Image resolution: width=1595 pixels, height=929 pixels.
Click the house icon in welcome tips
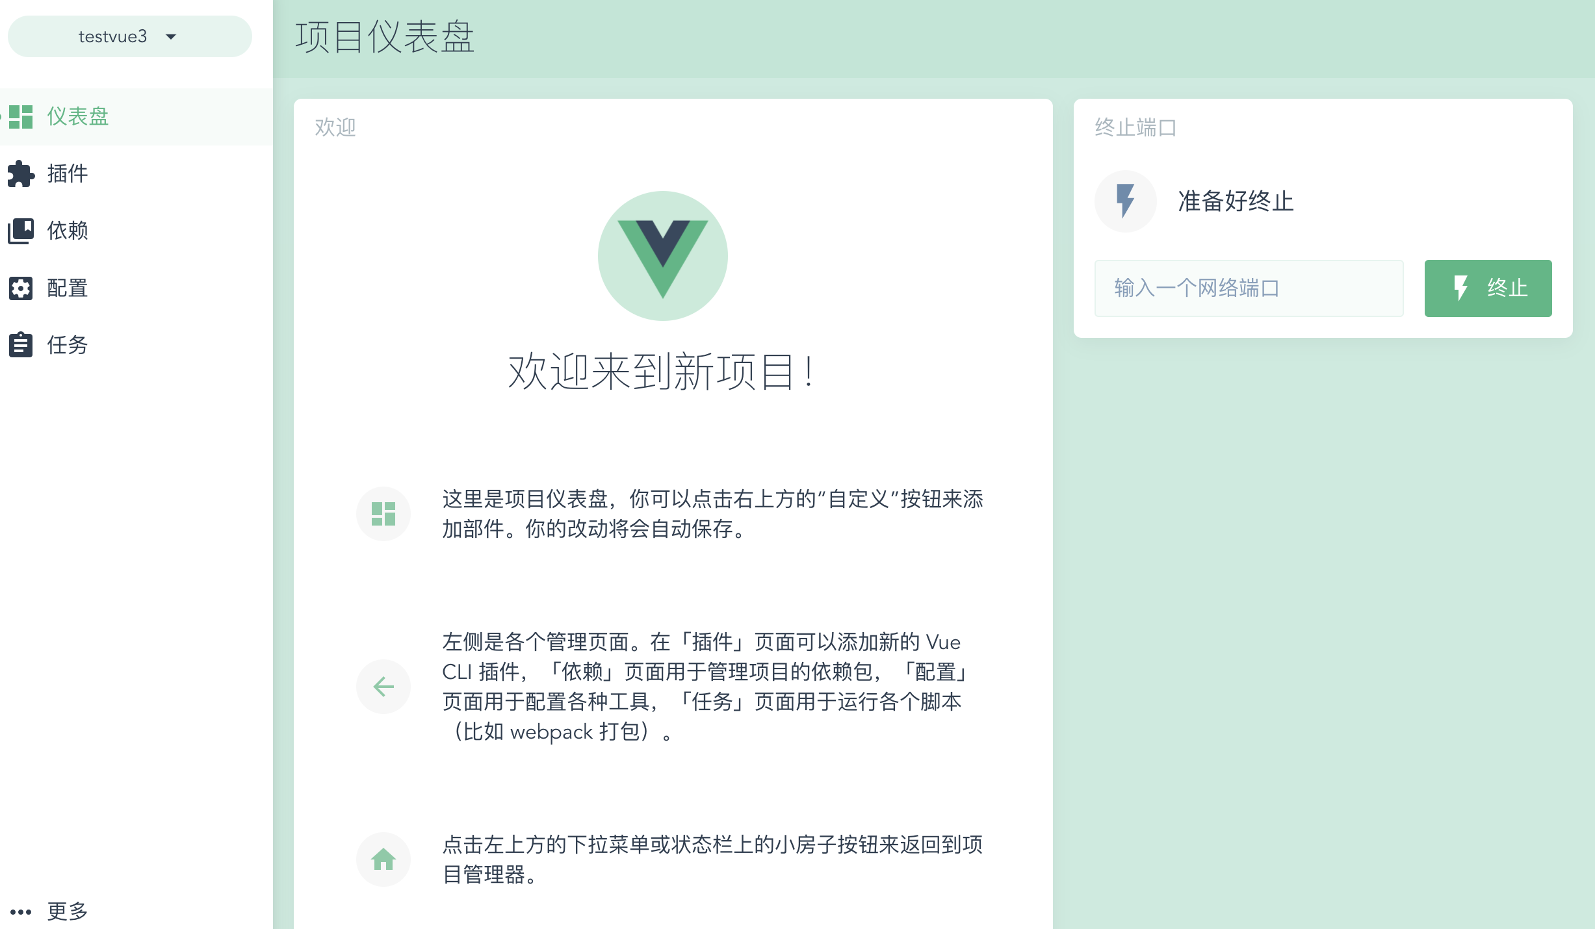click(383, 859)
